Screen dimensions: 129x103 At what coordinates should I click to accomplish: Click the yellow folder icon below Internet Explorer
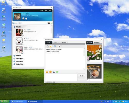[4, 41]
